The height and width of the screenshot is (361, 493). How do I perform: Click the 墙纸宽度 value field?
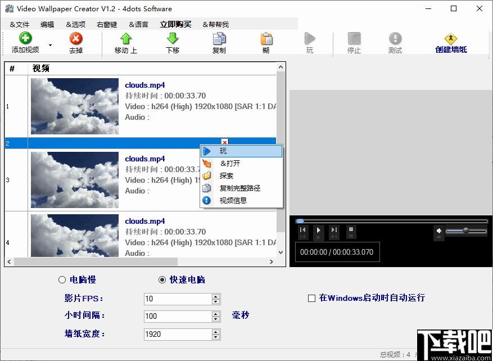[178, 334]
